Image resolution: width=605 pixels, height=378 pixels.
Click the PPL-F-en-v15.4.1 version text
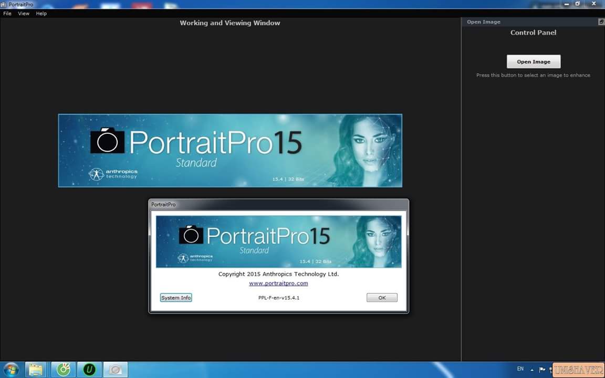click(x=279, y=298)
